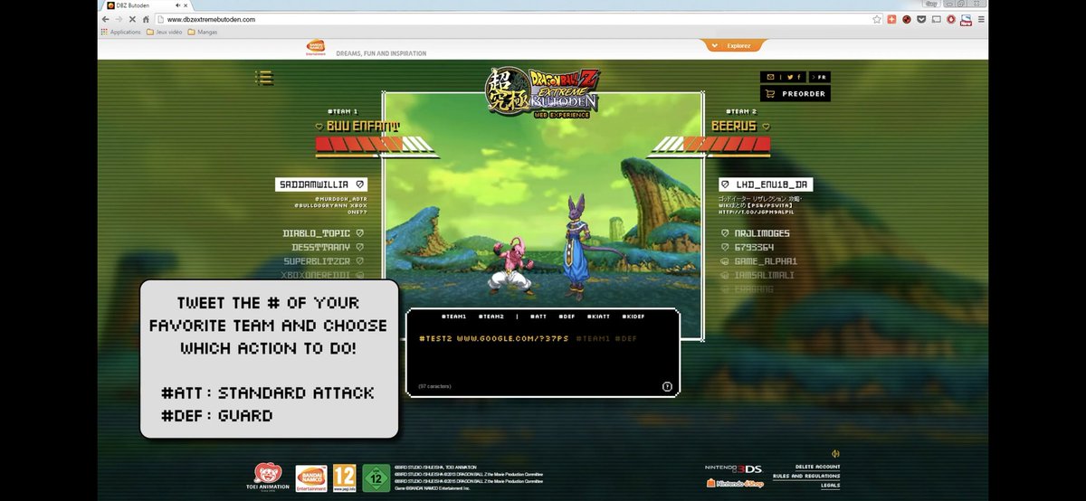Click IAMSALIMALI in team 2 list

coord(764,274)
